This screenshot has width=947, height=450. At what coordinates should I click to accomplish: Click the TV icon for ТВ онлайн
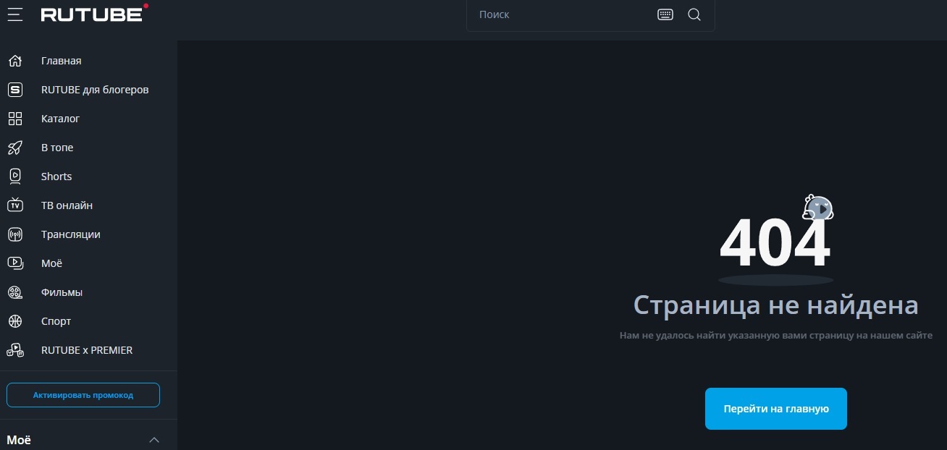[15, 205]
